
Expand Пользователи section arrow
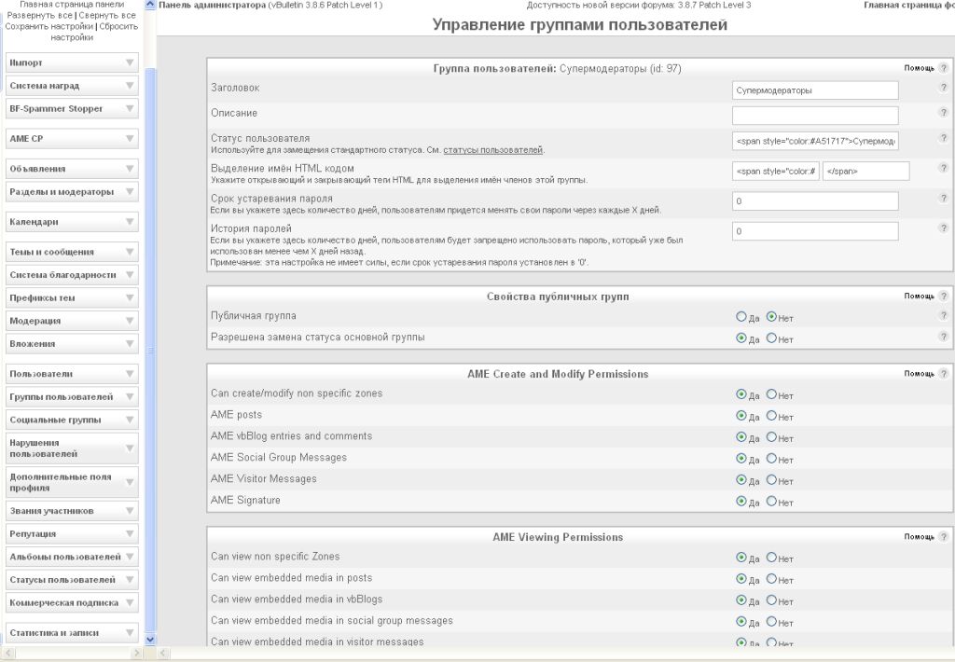point(130,373)
